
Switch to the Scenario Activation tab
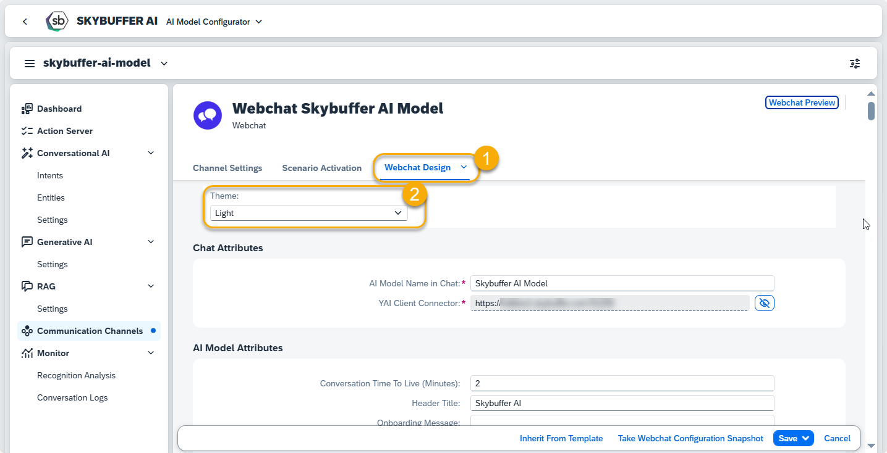pos(322,168)
